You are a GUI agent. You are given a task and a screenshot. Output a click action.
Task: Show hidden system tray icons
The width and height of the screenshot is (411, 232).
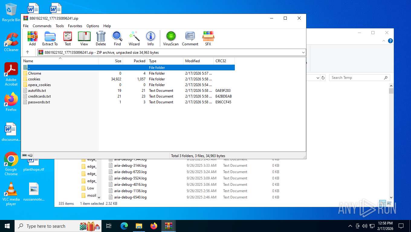[350, 226]
